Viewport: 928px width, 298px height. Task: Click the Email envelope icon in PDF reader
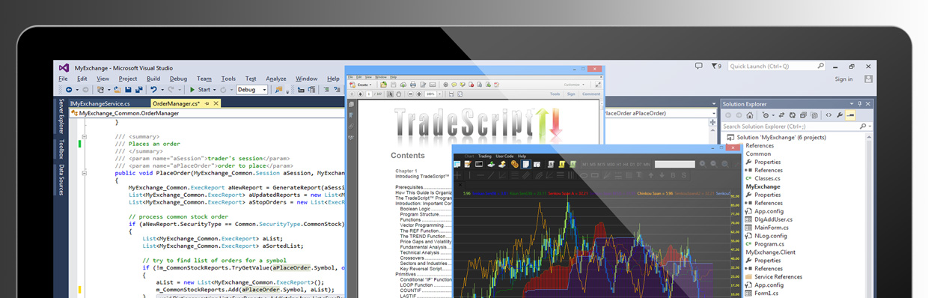433,85
